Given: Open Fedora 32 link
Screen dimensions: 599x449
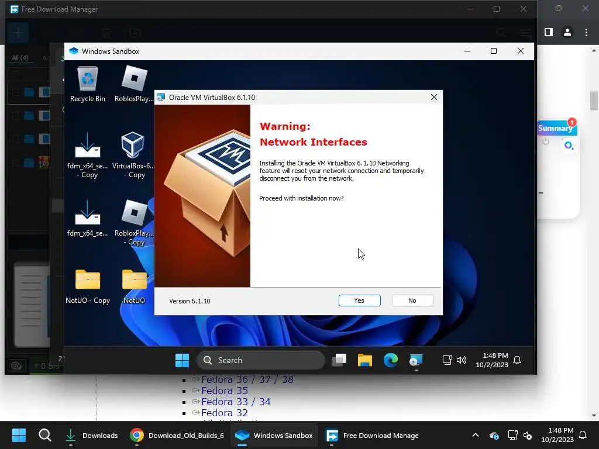Looking at the screenshot, I should pos(225,413).
